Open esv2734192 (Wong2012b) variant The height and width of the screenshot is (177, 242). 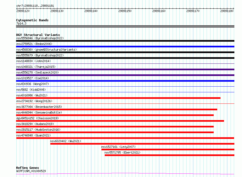click(34, 101)
